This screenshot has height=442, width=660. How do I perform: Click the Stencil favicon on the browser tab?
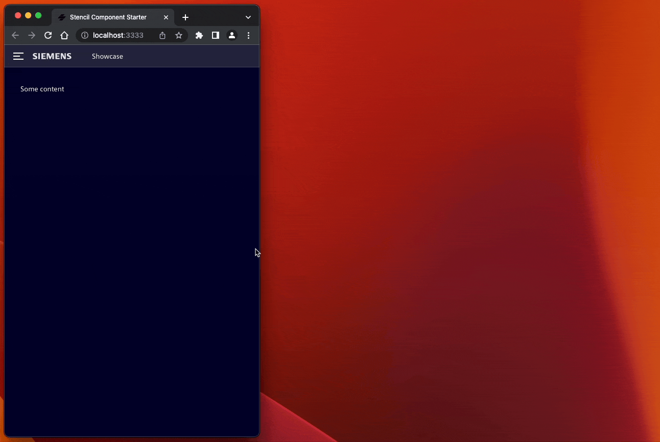[61, 17]
